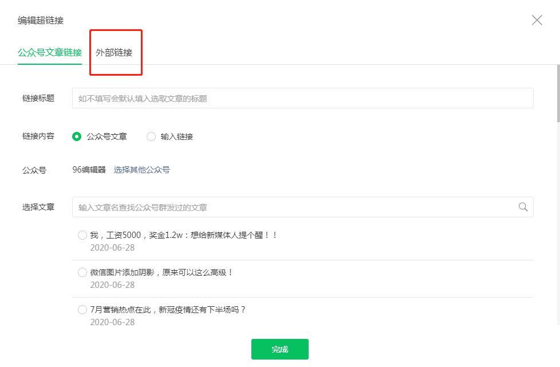This screenshot has width=560, height=367.
Task: Click the dialog title 编辑超链接
Action: click(x=40, y=20)
